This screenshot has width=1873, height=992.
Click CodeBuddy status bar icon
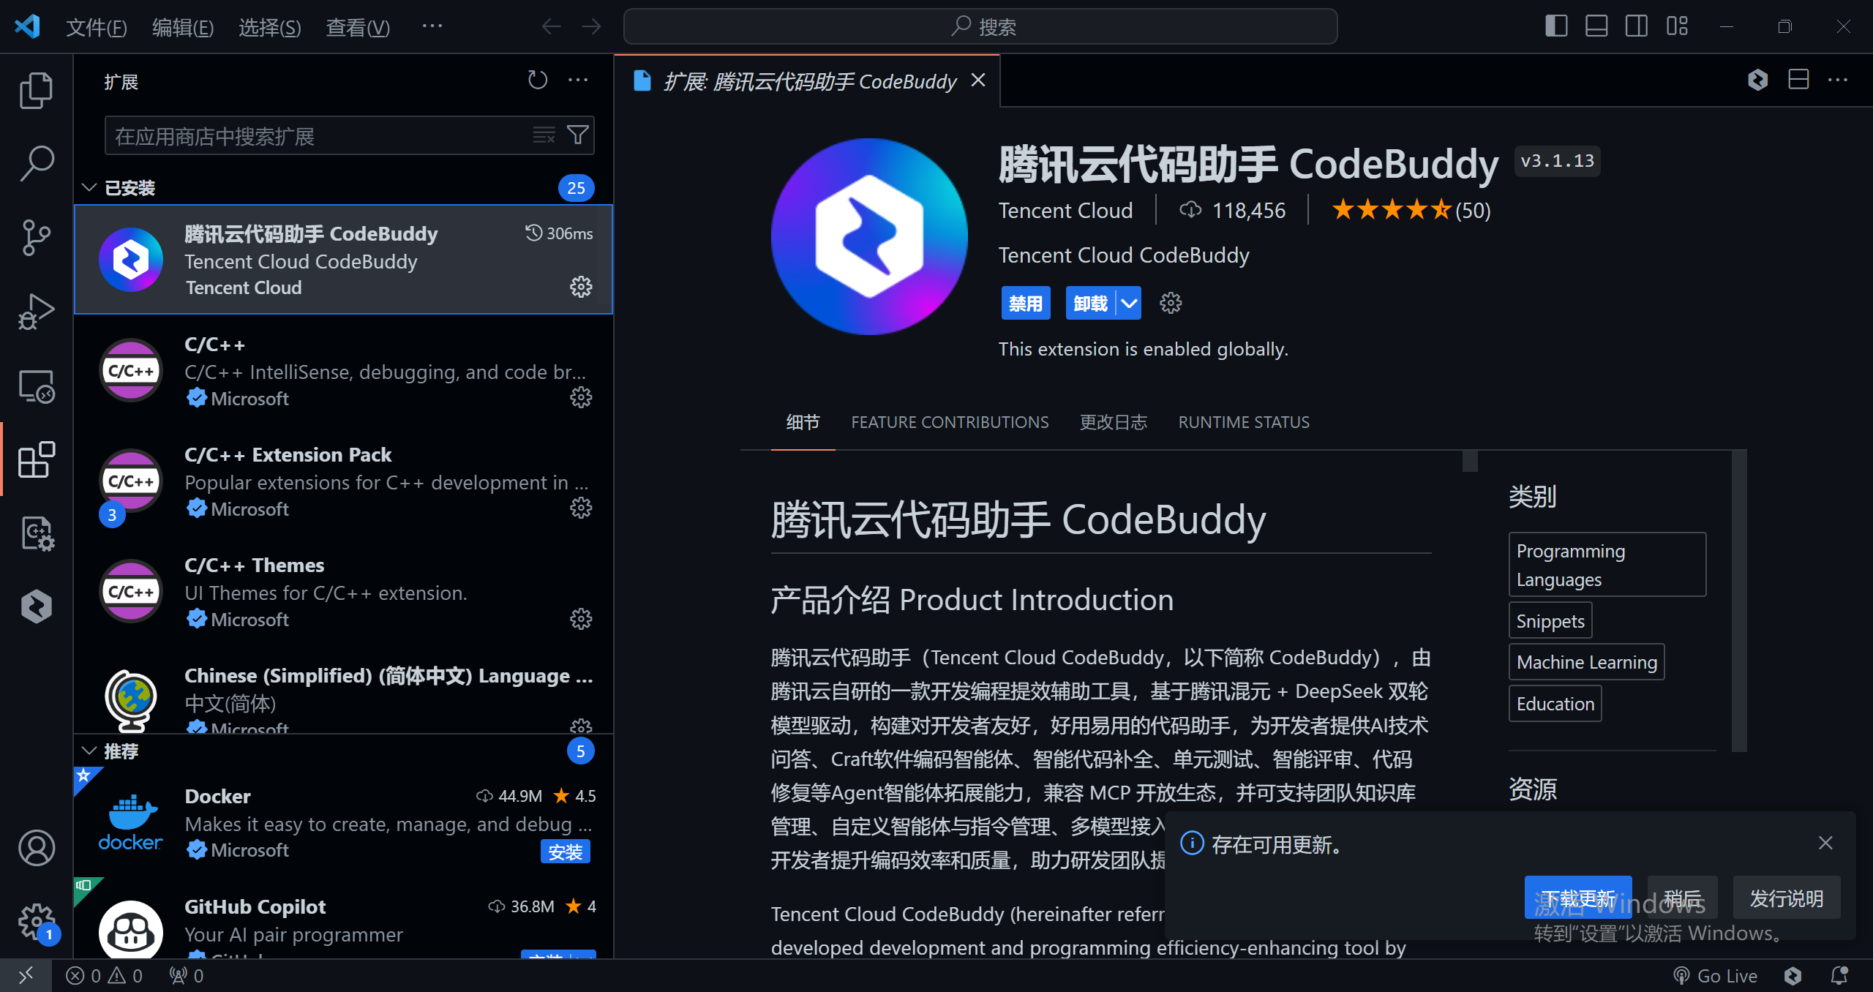[1793, 975]
